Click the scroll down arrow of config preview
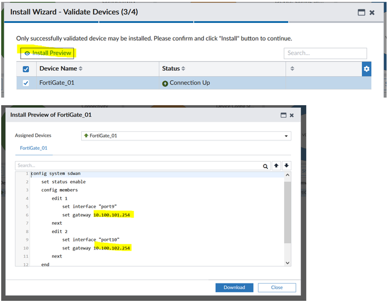Viewport: 391px width, 302px height. (x=288, y=263)
